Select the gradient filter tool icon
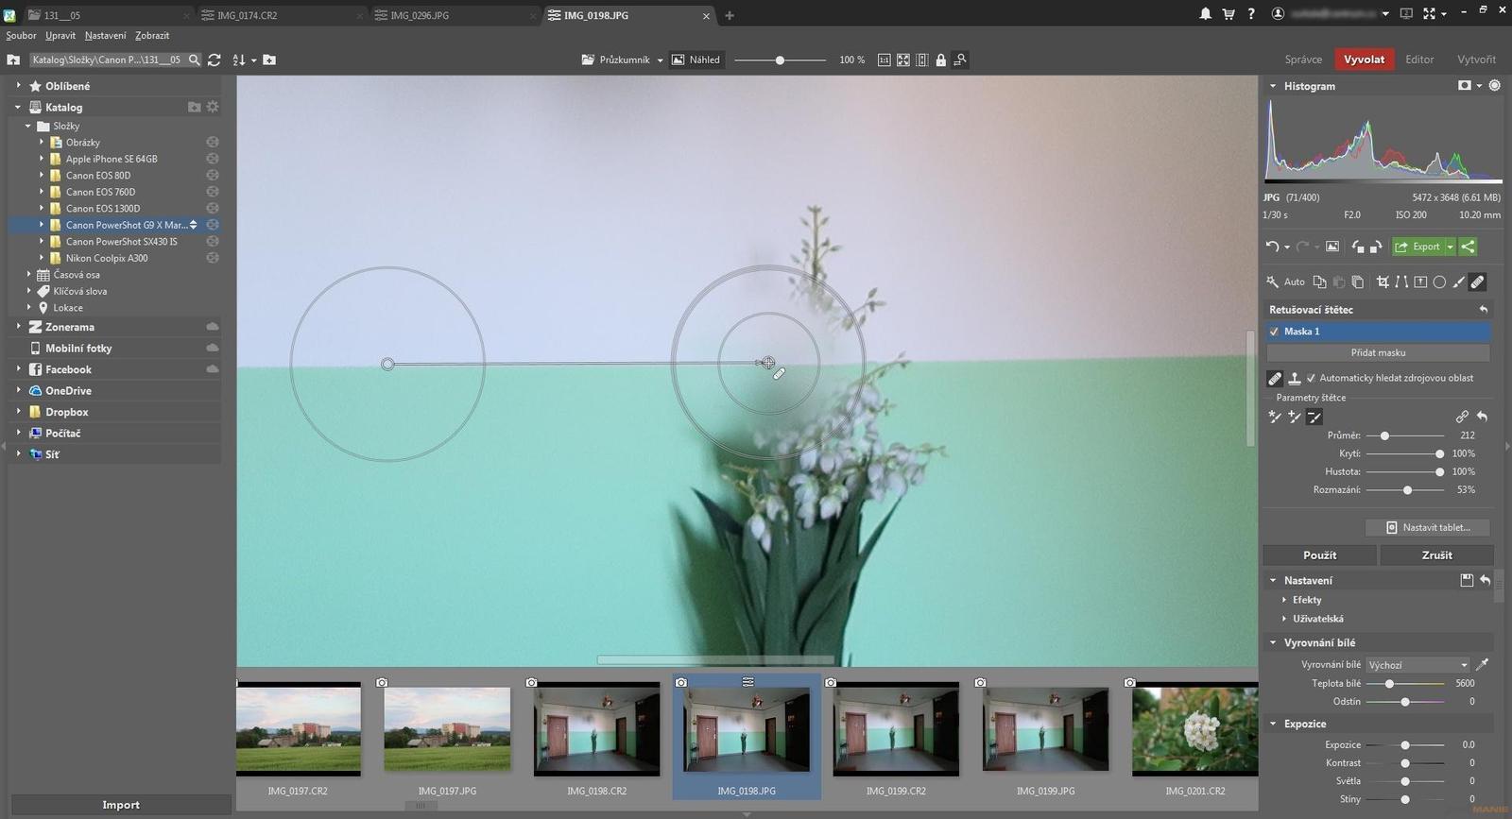This screenshot has width=1512, height=819. (x=1420, y=282)
